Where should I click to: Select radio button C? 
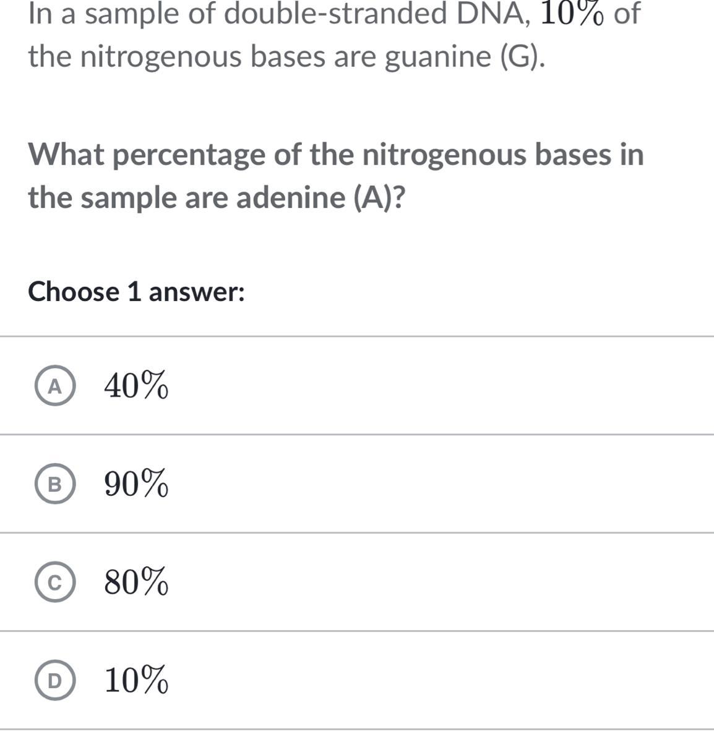[55, 582]
